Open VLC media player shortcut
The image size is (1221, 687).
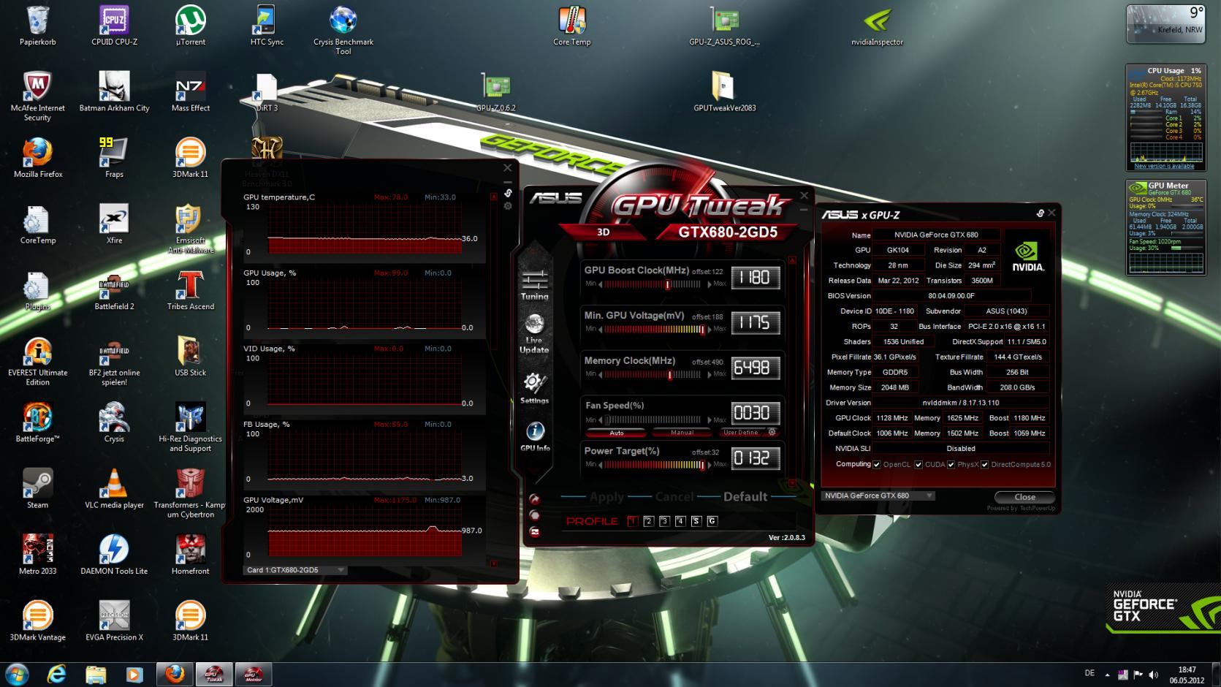tap(114, 488)
